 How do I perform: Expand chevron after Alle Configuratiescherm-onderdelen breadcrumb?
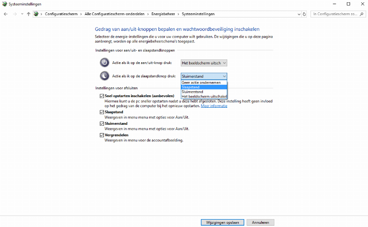[x=148, y=14]
